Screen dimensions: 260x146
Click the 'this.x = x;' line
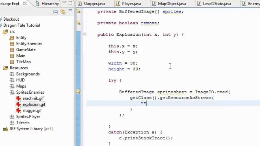tap(123, 46)
